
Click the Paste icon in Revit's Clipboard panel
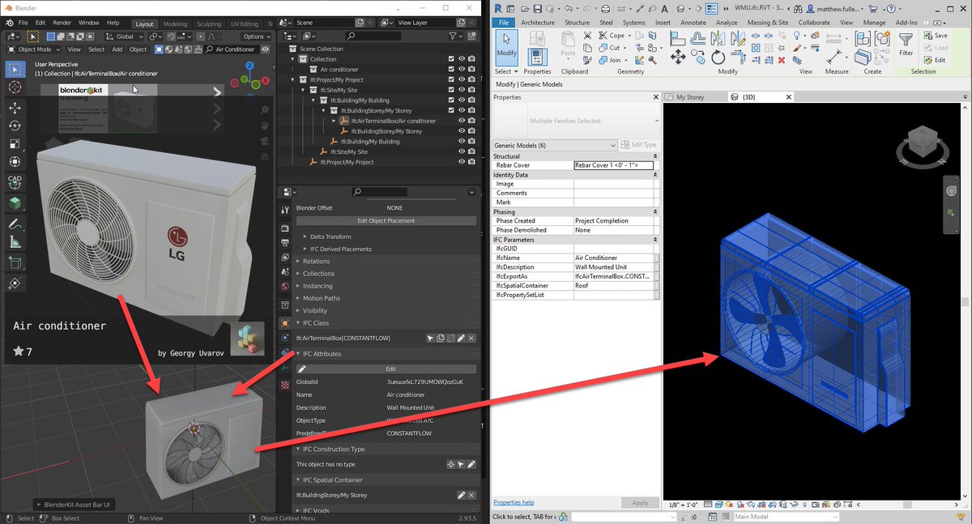[567, 40]
